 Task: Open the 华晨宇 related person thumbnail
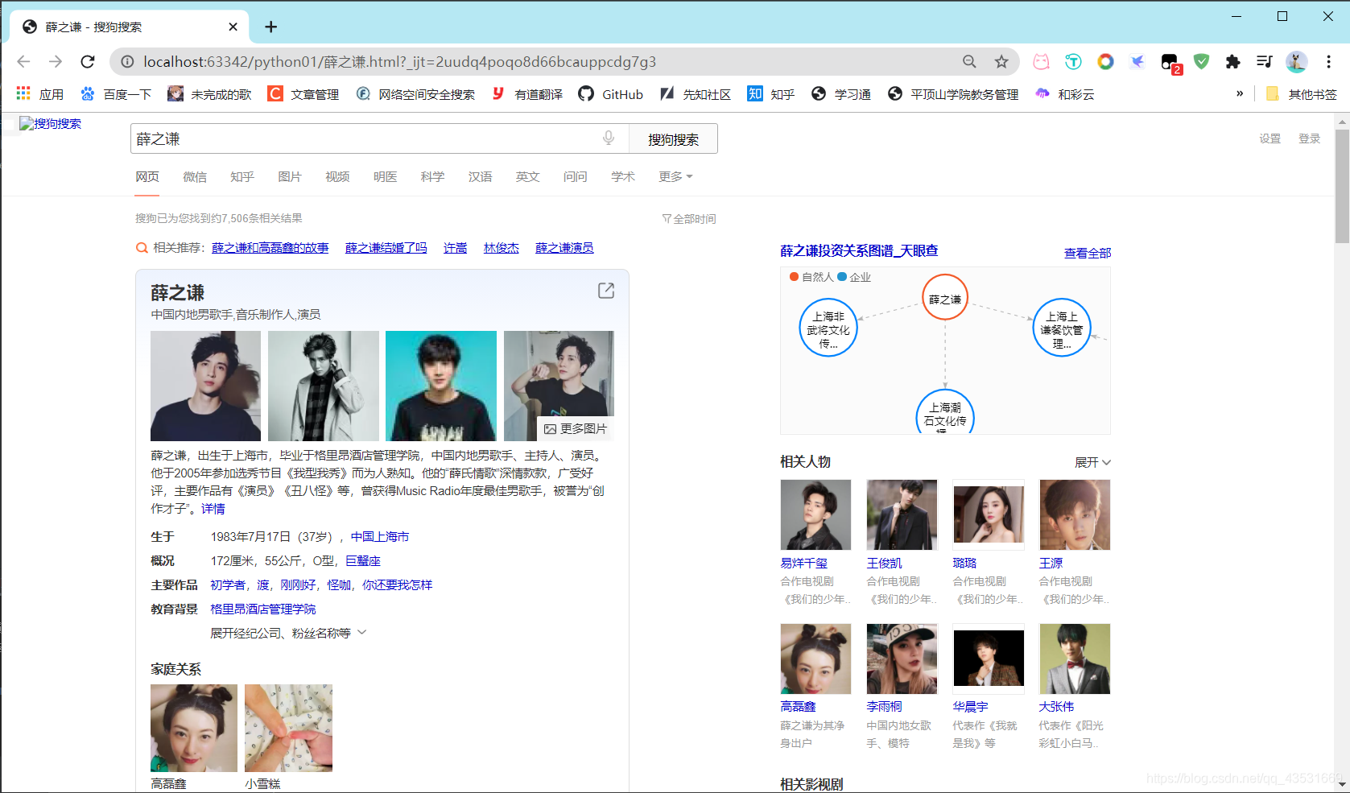point(989,658)
